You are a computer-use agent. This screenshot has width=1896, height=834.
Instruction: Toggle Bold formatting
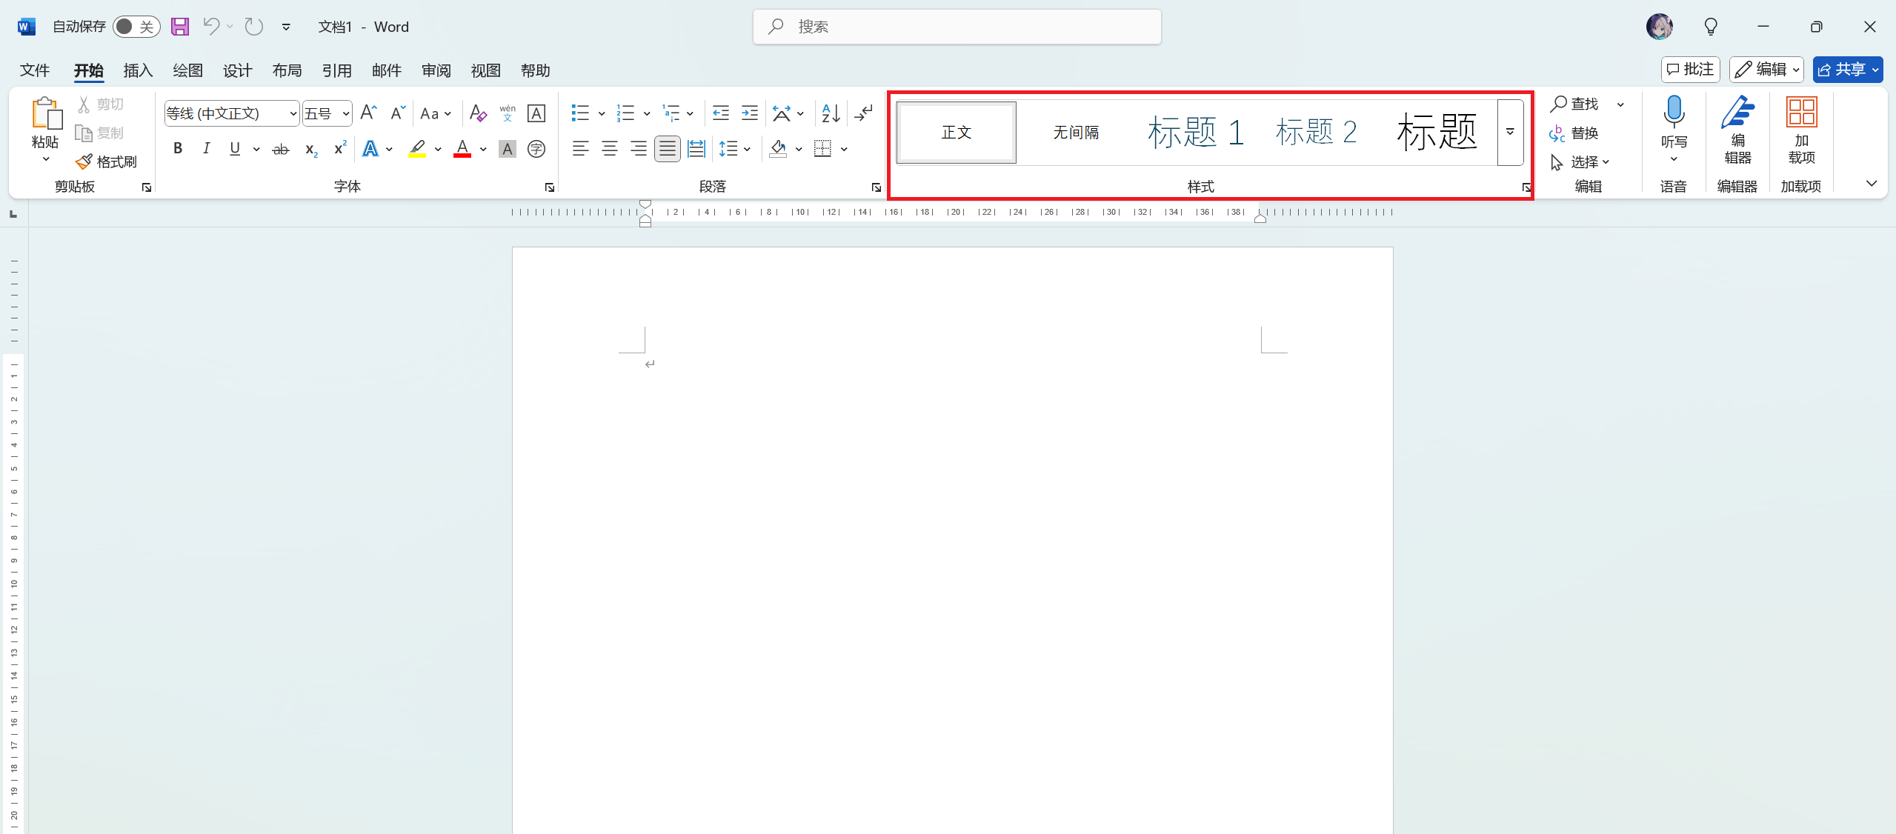tap(178, 149)
